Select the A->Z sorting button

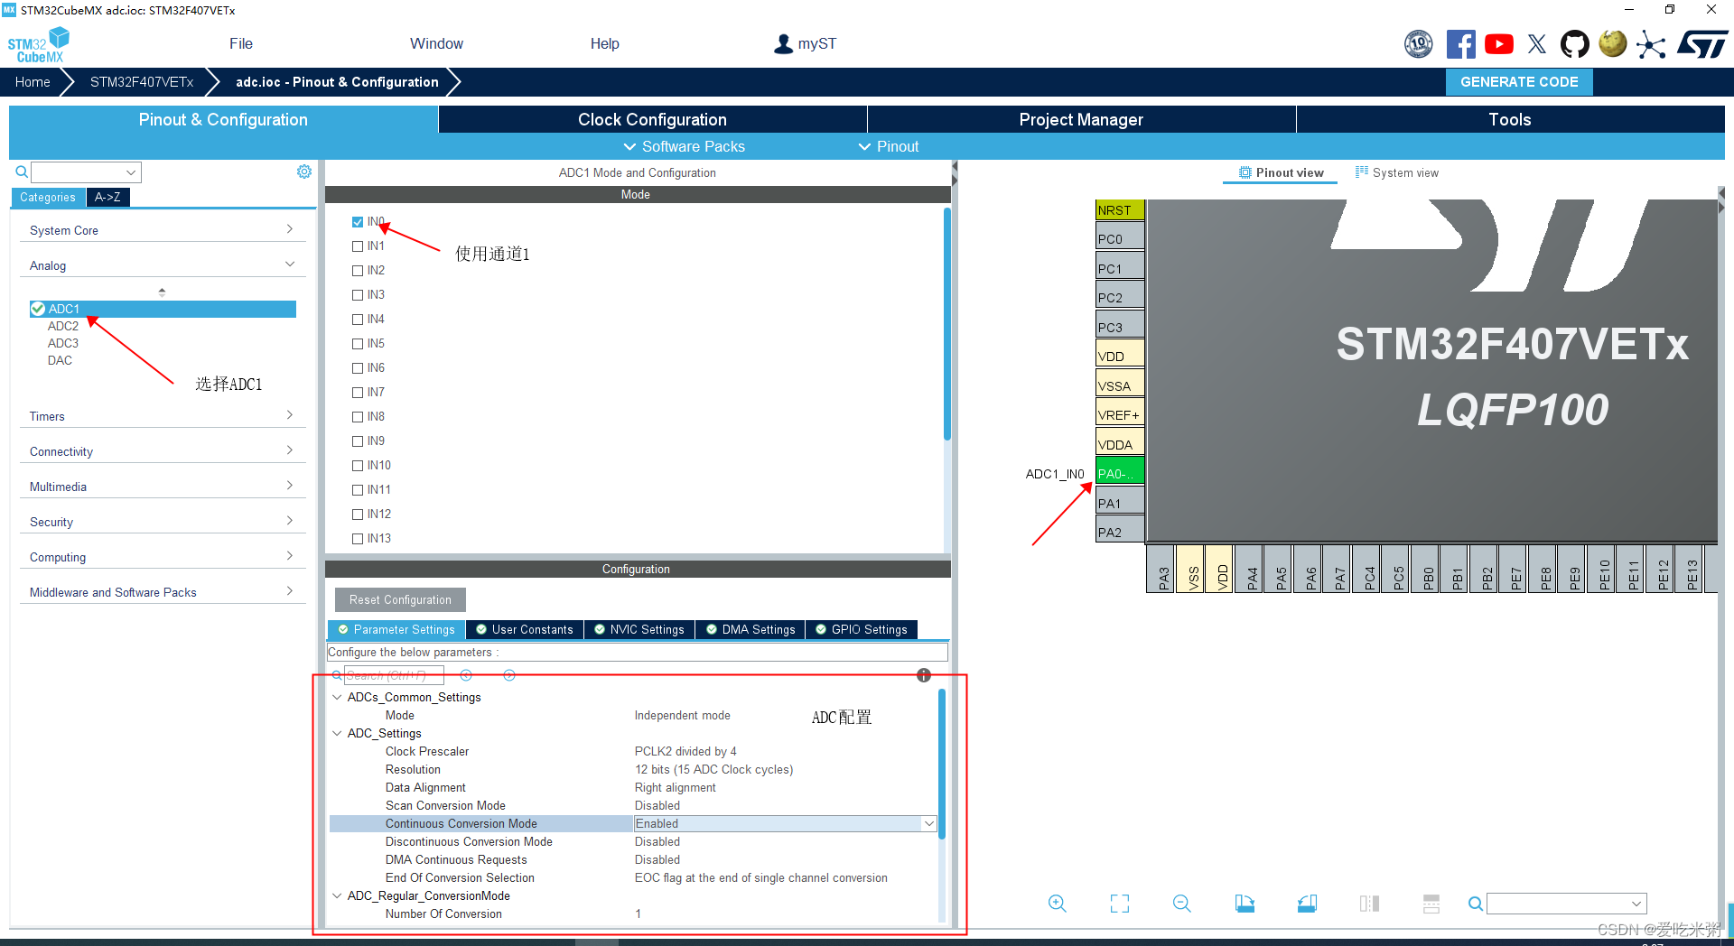tap(107, 197)
